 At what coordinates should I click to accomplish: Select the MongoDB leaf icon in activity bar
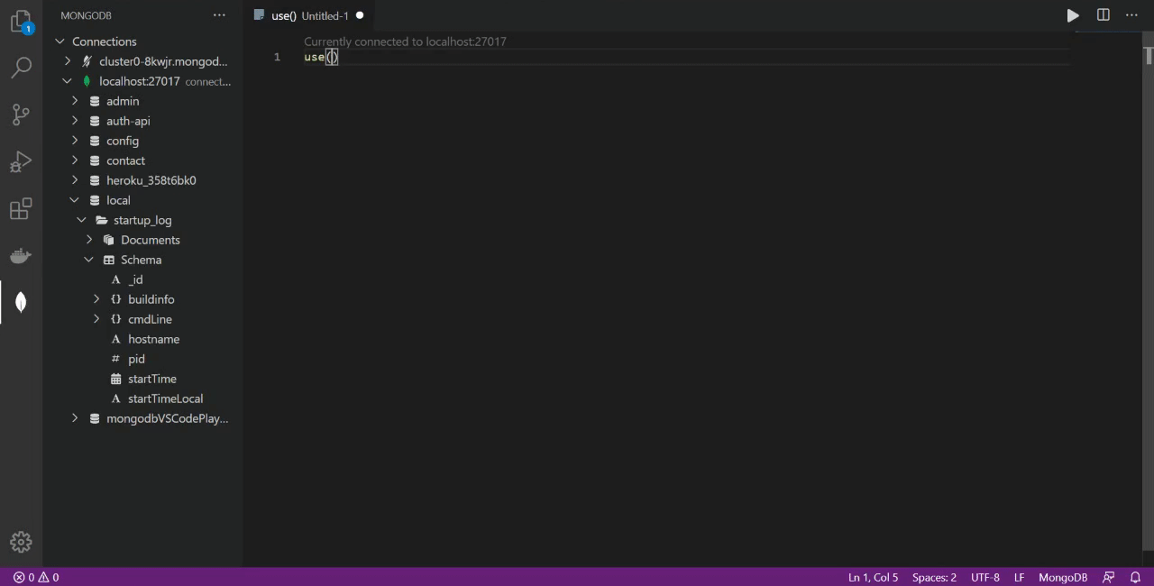(x=21, y=302)
